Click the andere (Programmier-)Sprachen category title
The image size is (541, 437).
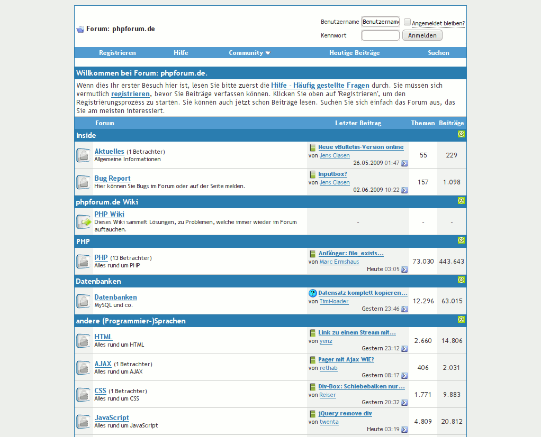[x=131, y=321]
